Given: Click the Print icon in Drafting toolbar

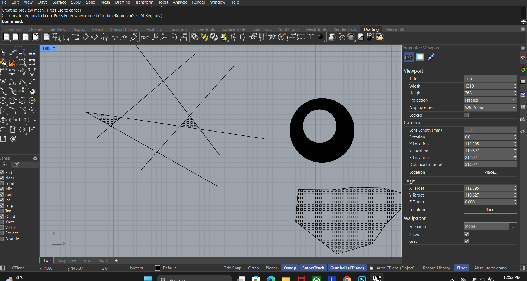Looking at the screenshot, I should coord(332,37).
